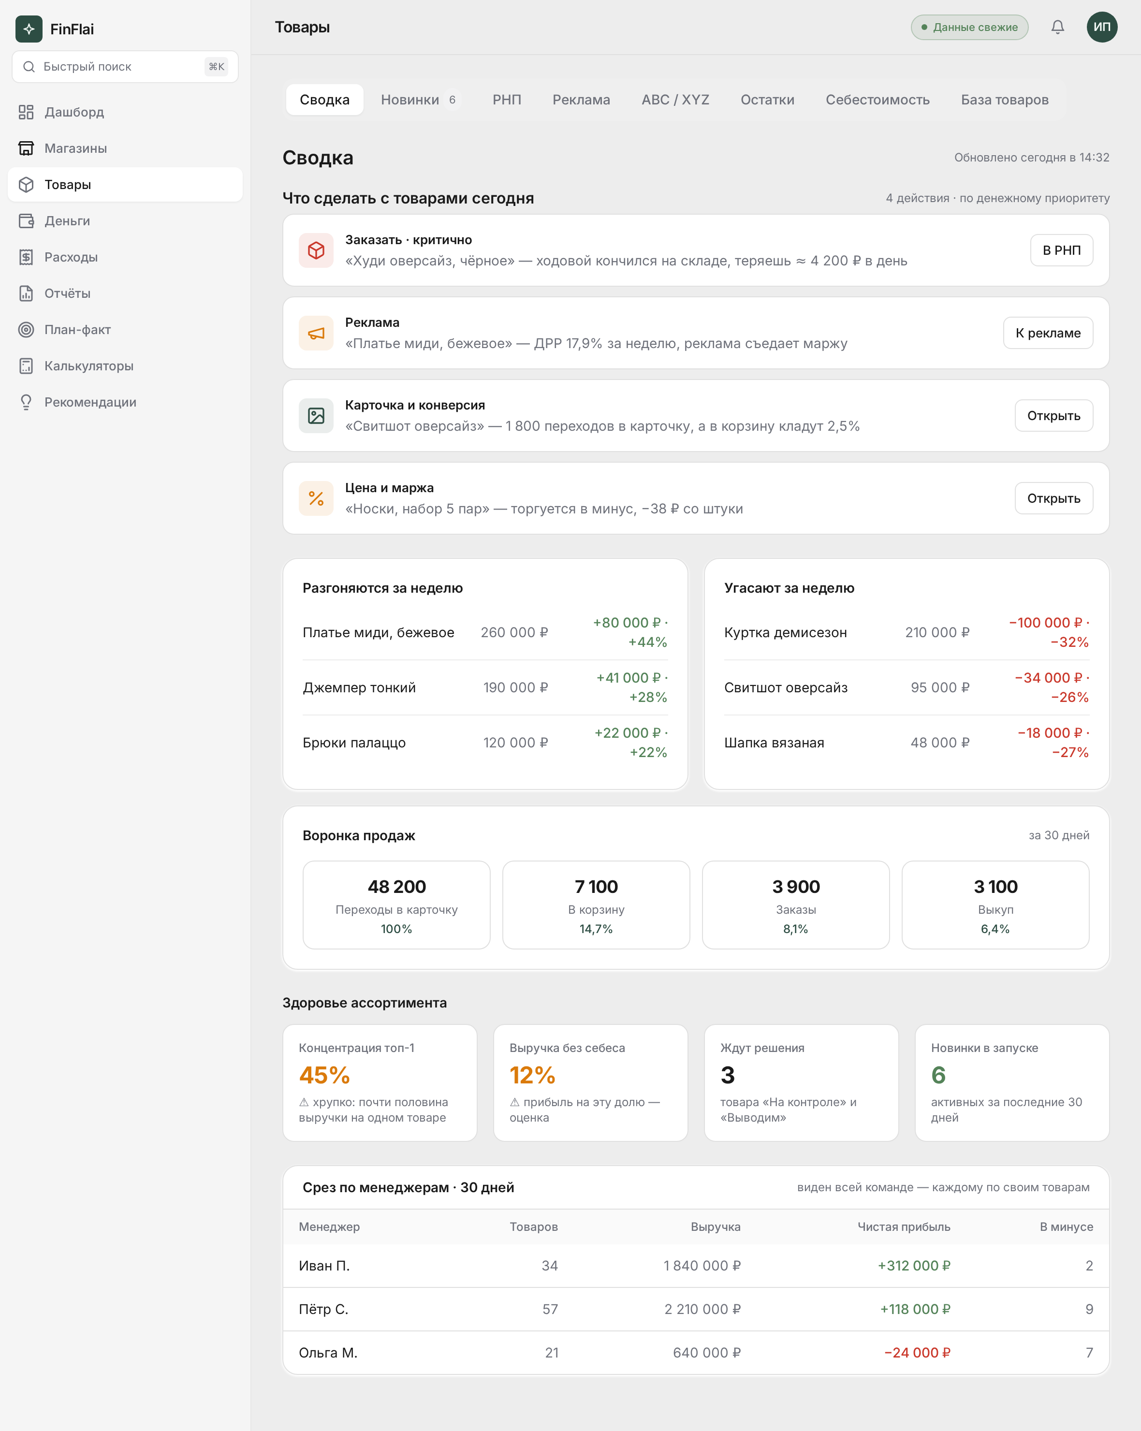
Task: Click the red box icon on Заказать card
Action: point(316,250)
